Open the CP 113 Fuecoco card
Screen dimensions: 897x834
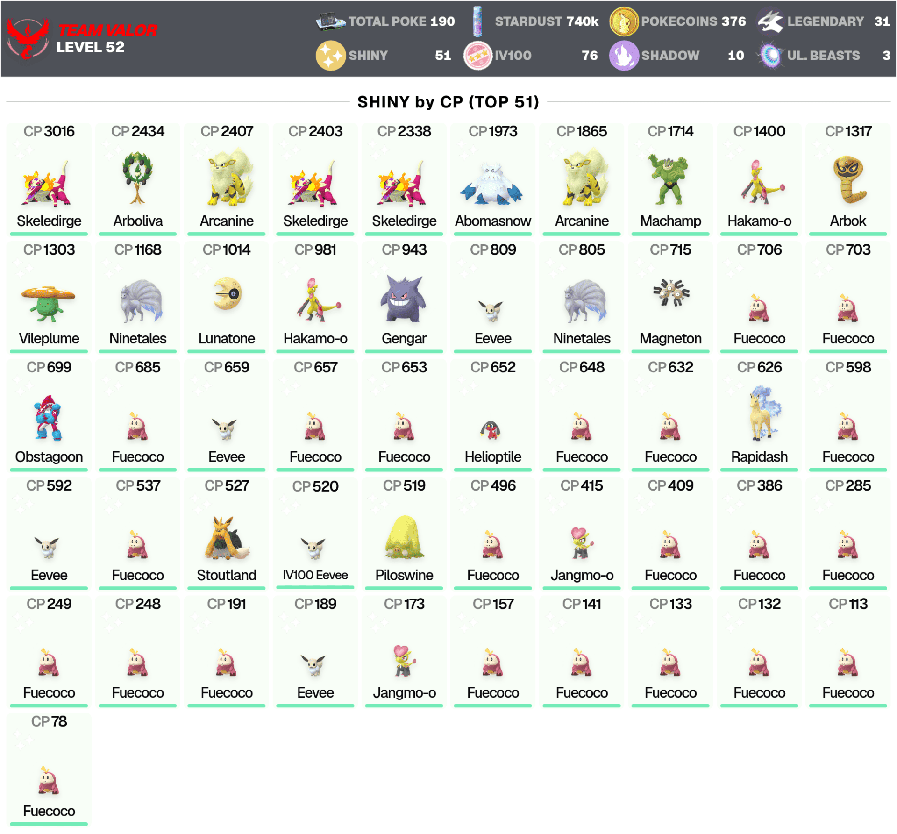[848, 651]
